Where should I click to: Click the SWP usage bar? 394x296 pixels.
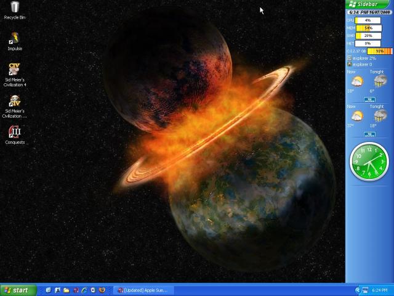pyautogui.click(x=368, y=36)
